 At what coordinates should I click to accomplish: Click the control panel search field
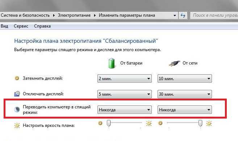tap(214, 15)
